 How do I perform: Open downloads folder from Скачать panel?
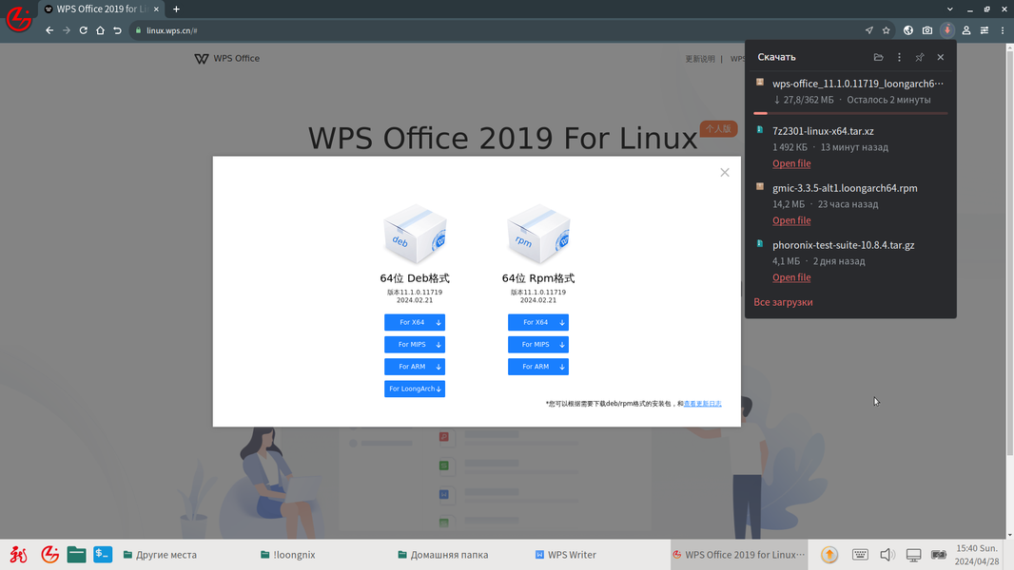878,57
